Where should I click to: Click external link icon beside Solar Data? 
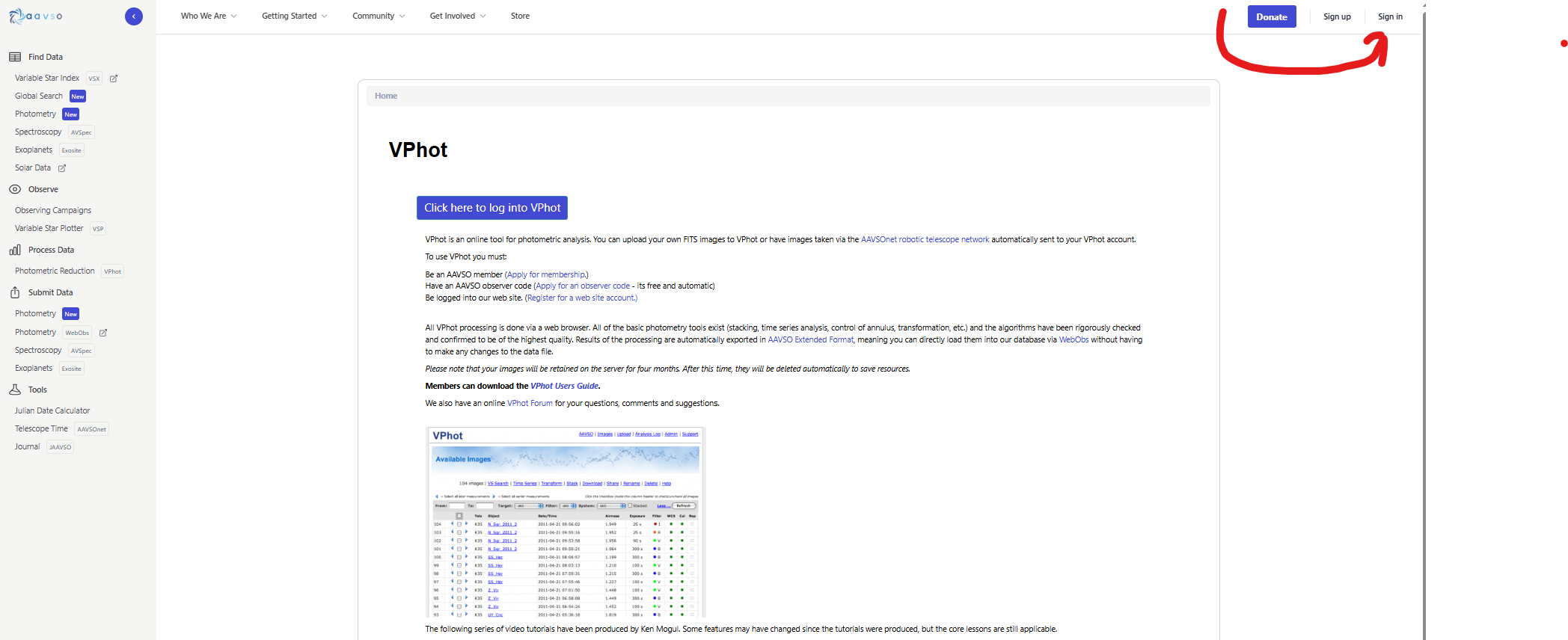click(x=62, y=168)
